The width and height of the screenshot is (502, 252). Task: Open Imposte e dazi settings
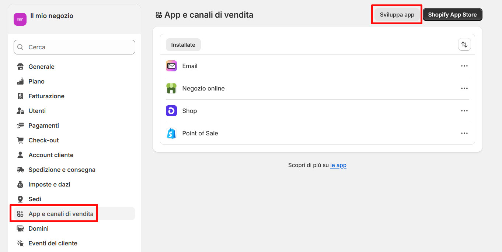[74, 184]
